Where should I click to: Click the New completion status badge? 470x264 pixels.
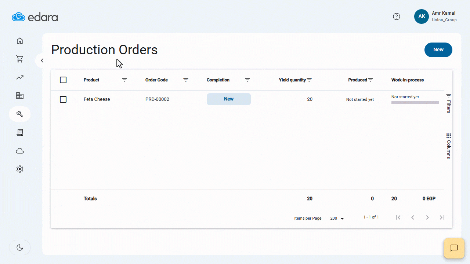[x=229, y=99]
